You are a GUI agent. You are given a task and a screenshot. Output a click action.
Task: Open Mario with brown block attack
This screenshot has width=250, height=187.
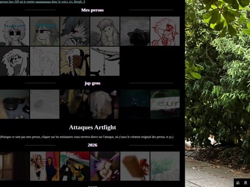(135, 166)
